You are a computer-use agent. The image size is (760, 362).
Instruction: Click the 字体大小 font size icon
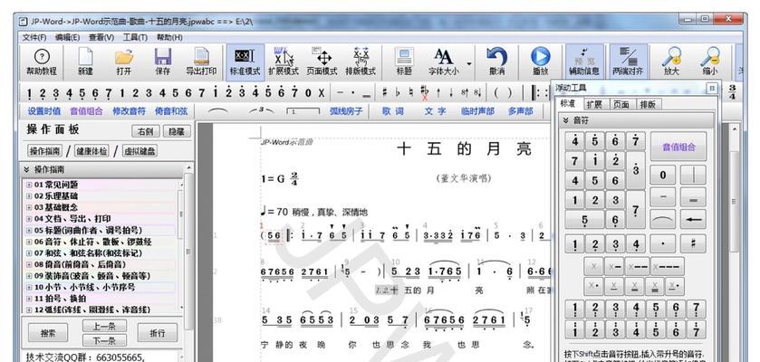click(x=443, y=62)
